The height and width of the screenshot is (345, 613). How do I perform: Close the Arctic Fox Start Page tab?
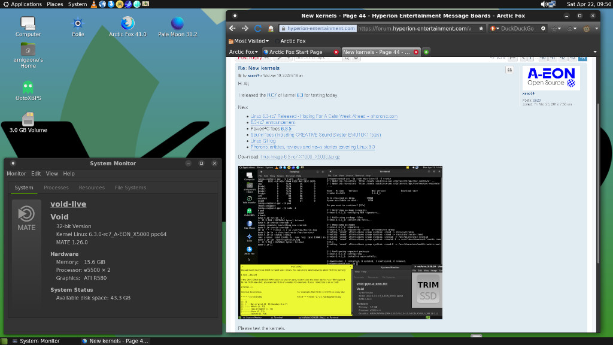pyautogui.click(x=336, y=52)
